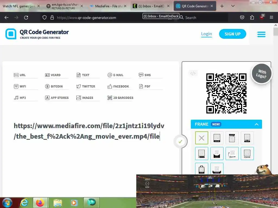The width and height of the screenshot is (278, 208).
Task: Select the no-frame X option
Action: [202, 138]
